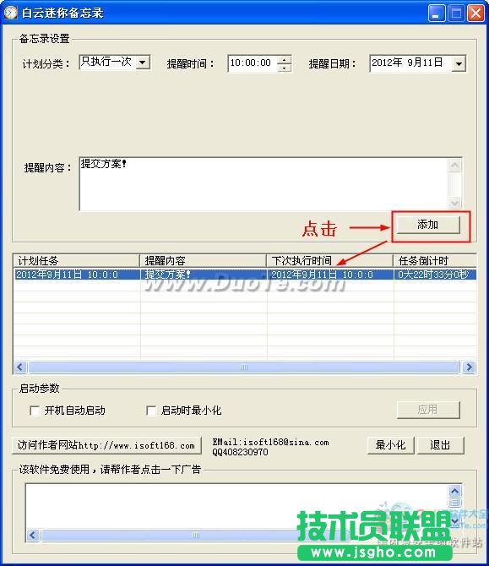
Task: Sort by the 计划任务 column header
Action: (x=77, y=261)
